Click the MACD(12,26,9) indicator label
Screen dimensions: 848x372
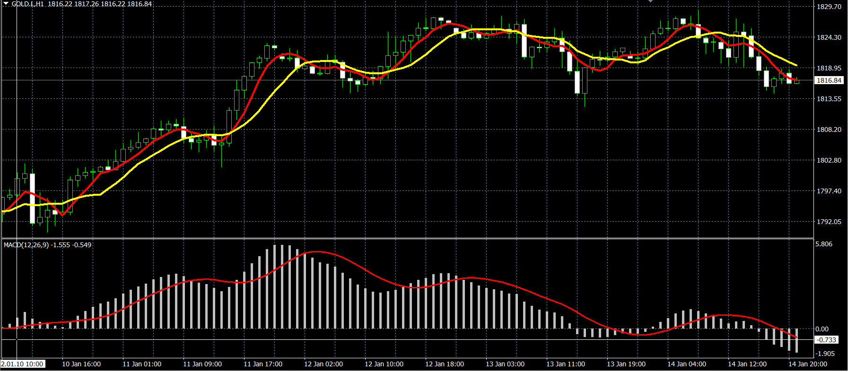coord(26,245)
